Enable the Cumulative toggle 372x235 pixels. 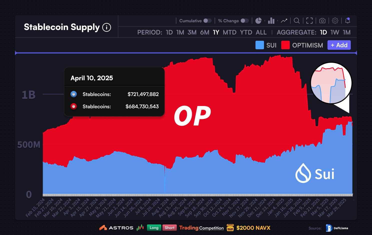[207, 21]
